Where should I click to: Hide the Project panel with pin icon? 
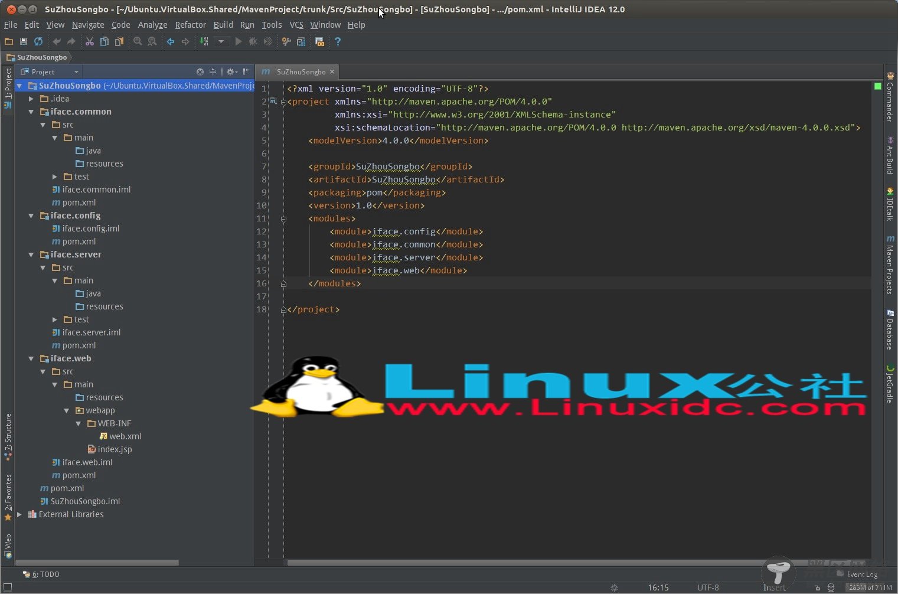(247, 71)
